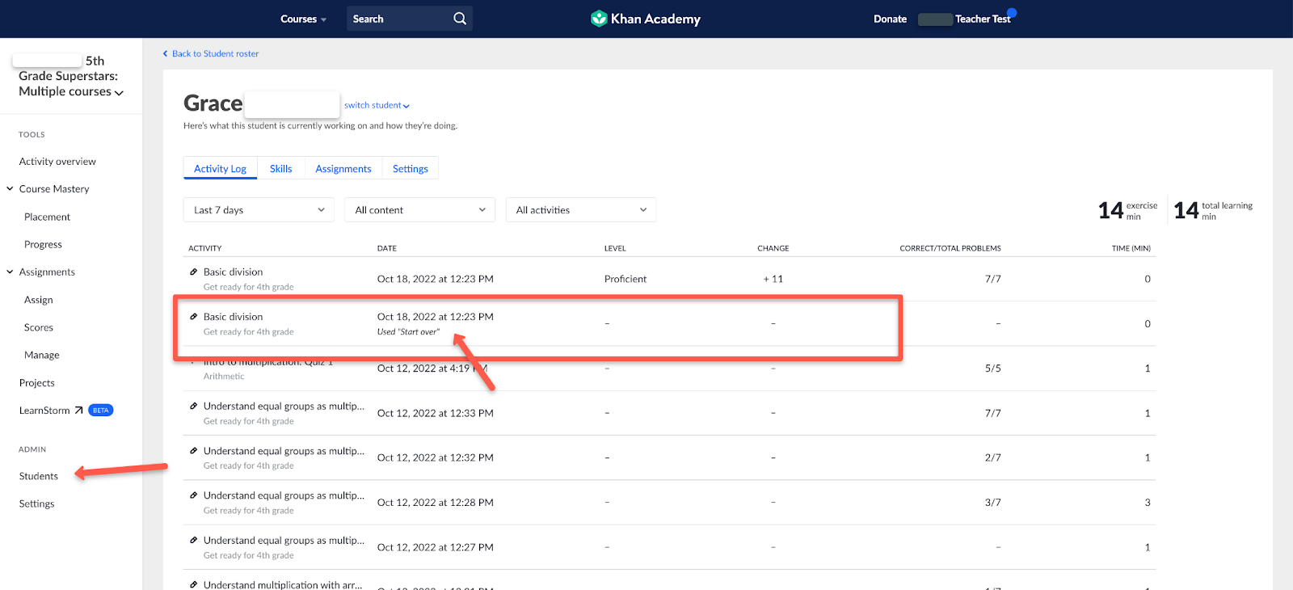Open Progress under Course Mastery
This screenshot has height=590, width=1293.
click(43, 244)
